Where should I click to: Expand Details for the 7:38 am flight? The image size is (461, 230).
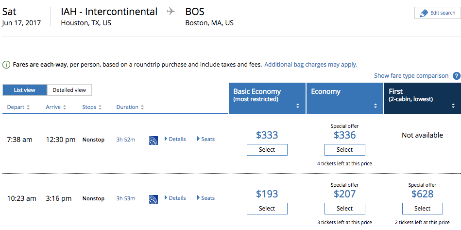coord(175,139)
